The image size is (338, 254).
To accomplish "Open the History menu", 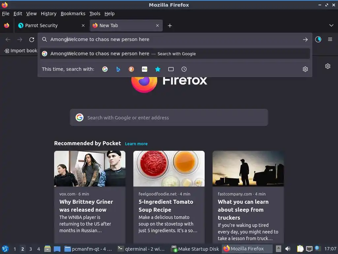I will pyautogui.click(x=49, y=14).
